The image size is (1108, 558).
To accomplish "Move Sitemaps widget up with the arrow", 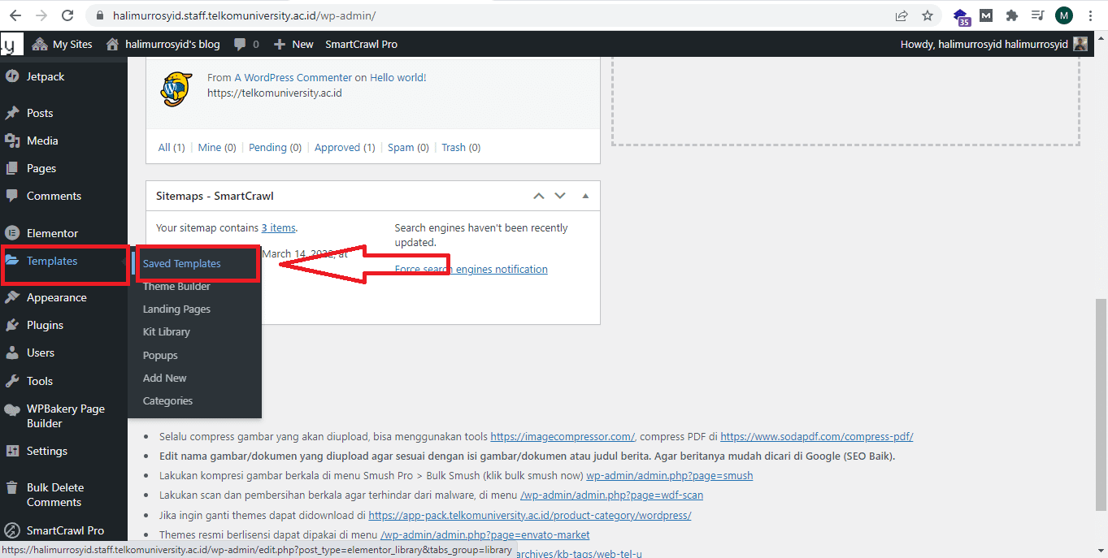I will click(x=538, y=196).
